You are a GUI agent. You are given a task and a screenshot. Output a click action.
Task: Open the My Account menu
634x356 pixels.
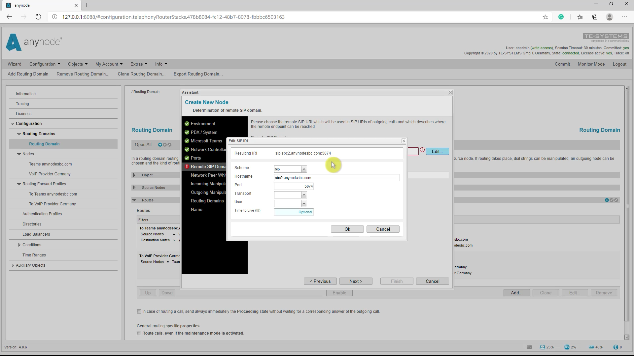click(x=109, y=64)
